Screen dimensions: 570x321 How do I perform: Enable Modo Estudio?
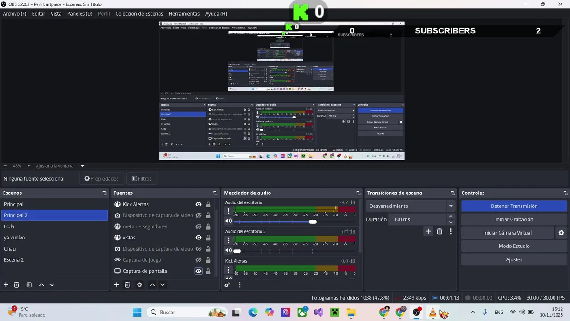(514, 246)
